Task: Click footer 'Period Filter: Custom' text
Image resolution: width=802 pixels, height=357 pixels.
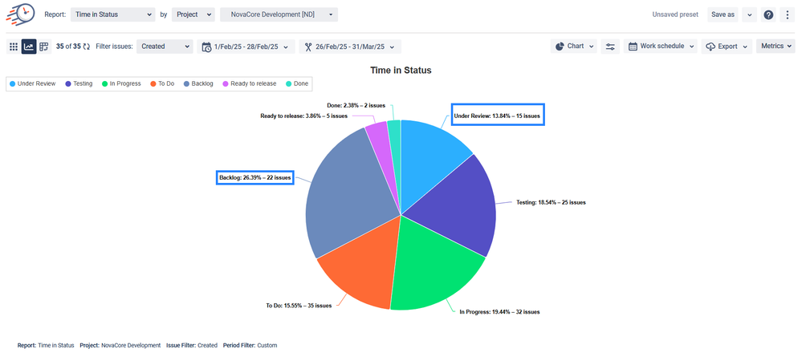Action: click(250, 345)
